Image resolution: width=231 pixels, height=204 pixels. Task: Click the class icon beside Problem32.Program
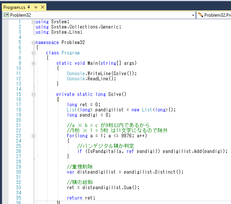pos(200,15)
